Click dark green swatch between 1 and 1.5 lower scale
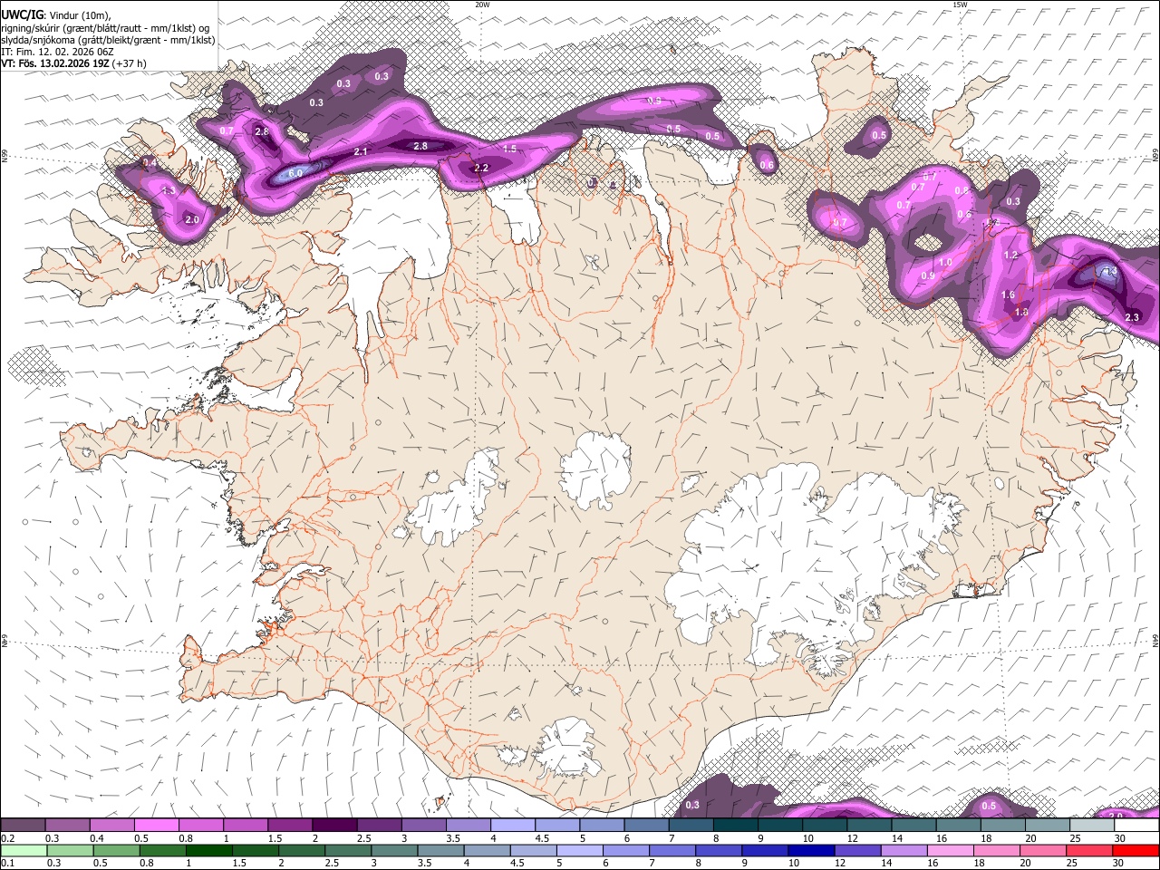 pyautogui.click(x=208, y=850)
